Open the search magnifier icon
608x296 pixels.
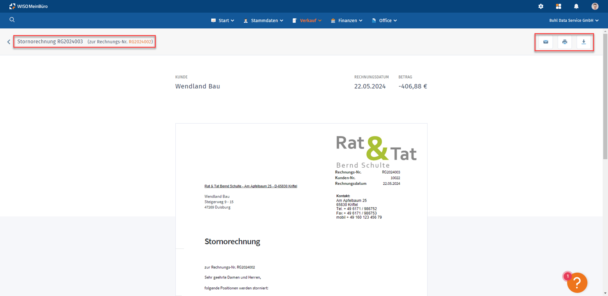(12, 20)
